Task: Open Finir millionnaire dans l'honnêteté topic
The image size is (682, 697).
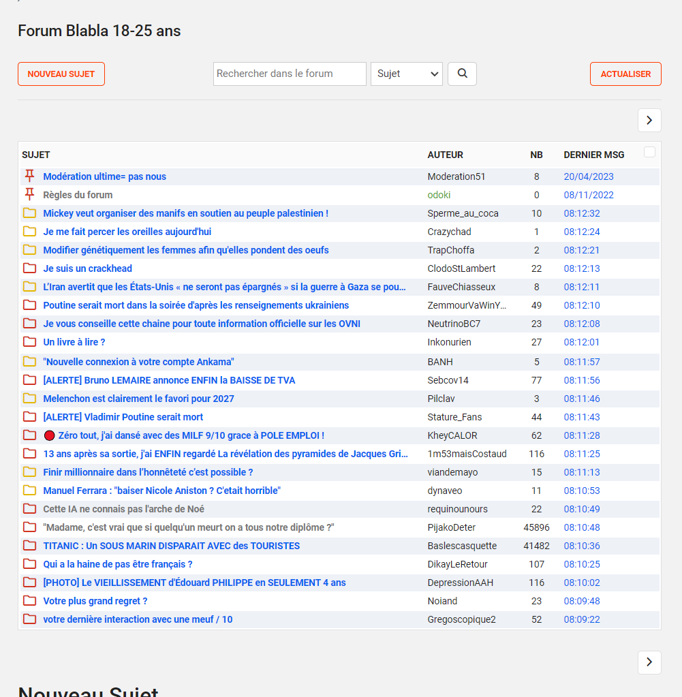Action: (148, 472)
